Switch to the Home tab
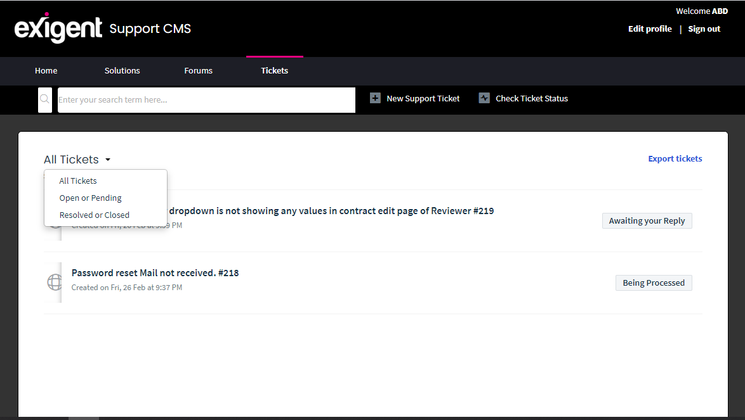The image size is (745, 420). [x=46, y=70]
